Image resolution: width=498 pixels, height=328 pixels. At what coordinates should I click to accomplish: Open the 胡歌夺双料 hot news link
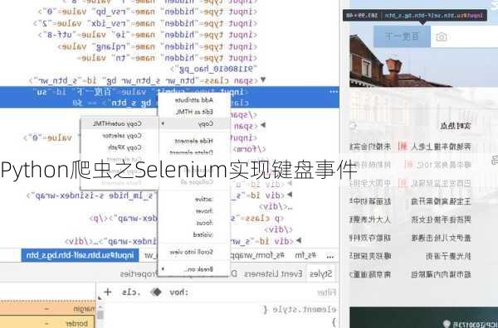370,238
